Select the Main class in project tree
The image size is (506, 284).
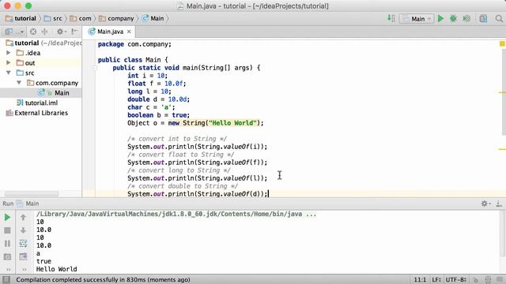click(40, 93)
